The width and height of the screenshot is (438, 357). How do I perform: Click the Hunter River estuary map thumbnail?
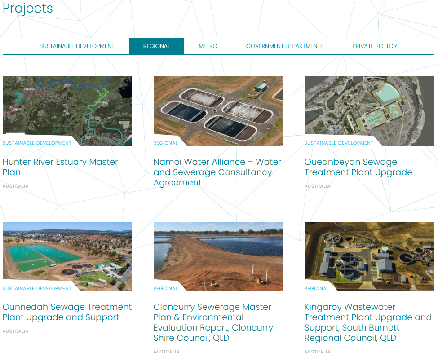click(67, 111)
